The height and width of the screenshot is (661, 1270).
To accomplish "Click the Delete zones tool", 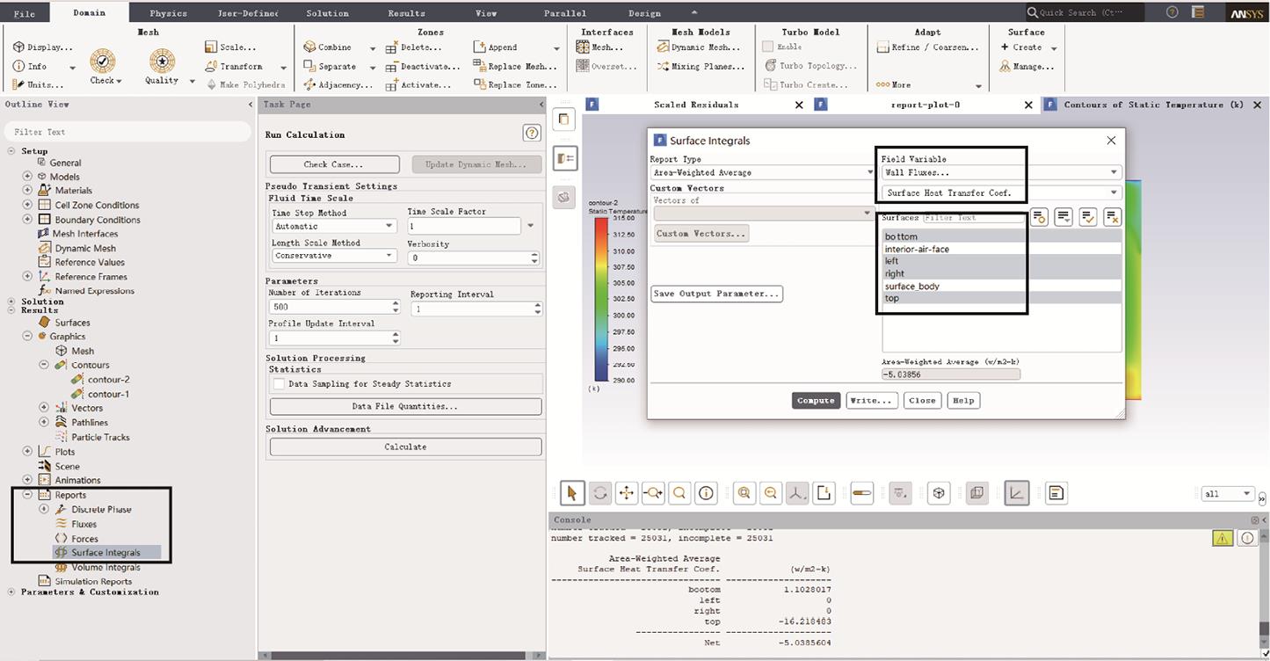I will point(416,47).
